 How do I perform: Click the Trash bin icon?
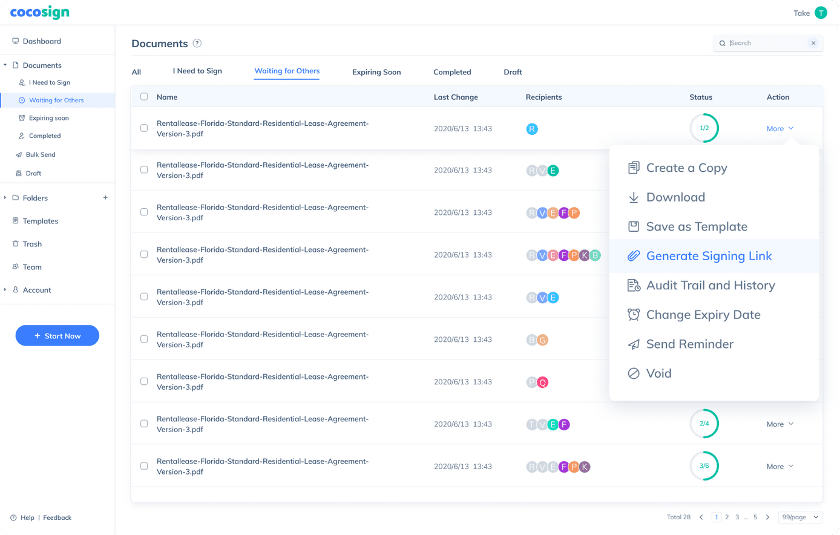pyautogui.click(x=16, y=244)
